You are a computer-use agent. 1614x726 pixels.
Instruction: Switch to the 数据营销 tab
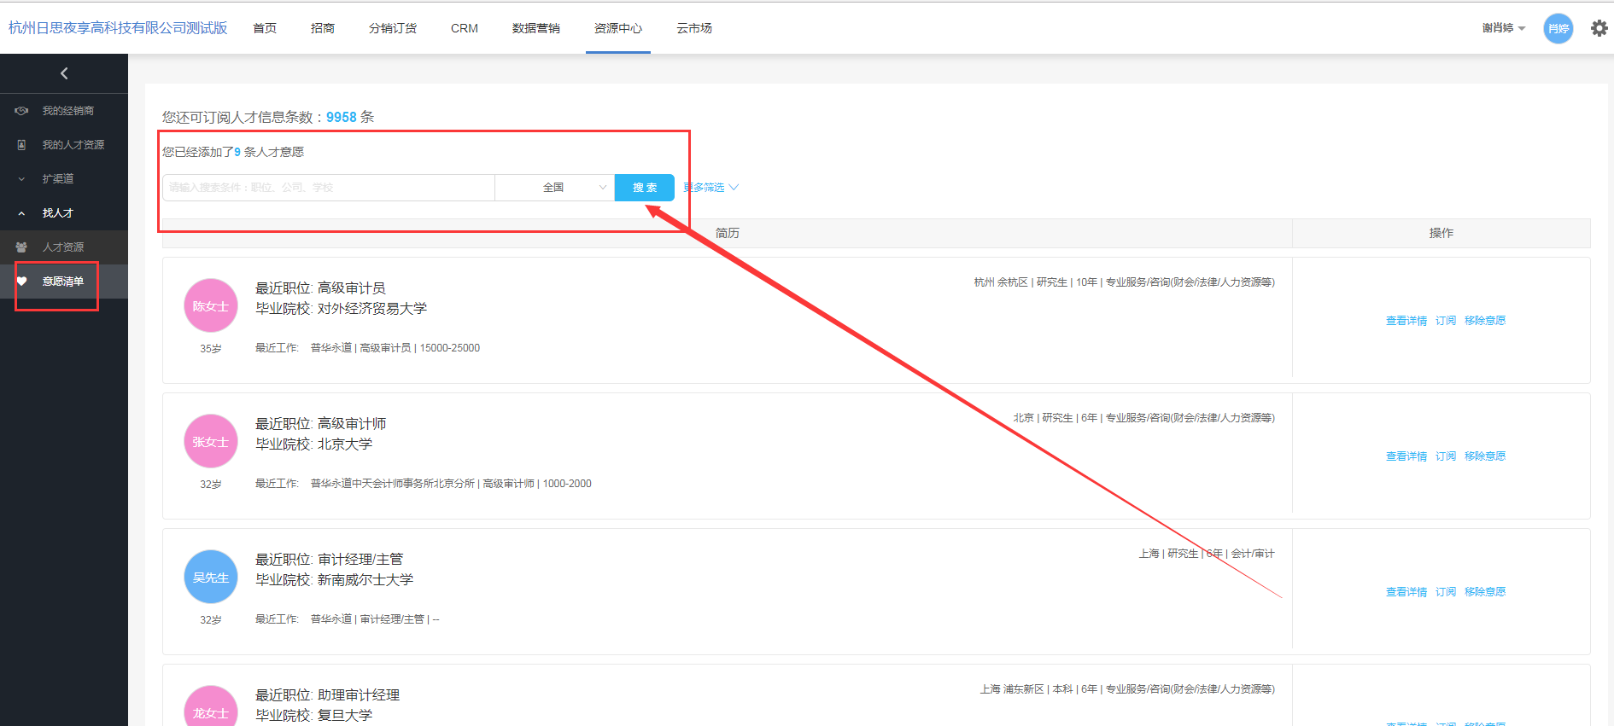pyautogui.click(x=535, y=28)
